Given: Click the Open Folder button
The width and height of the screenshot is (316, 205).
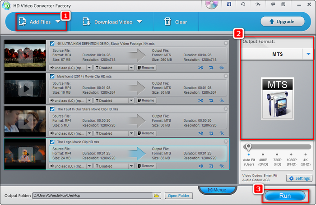Looking at the screenshot, I should click(179, 196).
